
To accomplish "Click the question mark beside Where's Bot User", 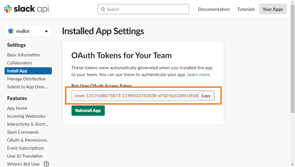I will coord(46,164).
